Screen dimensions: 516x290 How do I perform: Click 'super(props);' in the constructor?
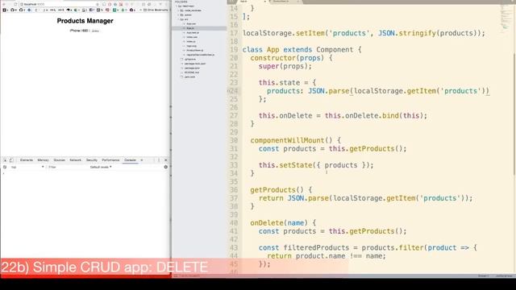coord(285,66)
